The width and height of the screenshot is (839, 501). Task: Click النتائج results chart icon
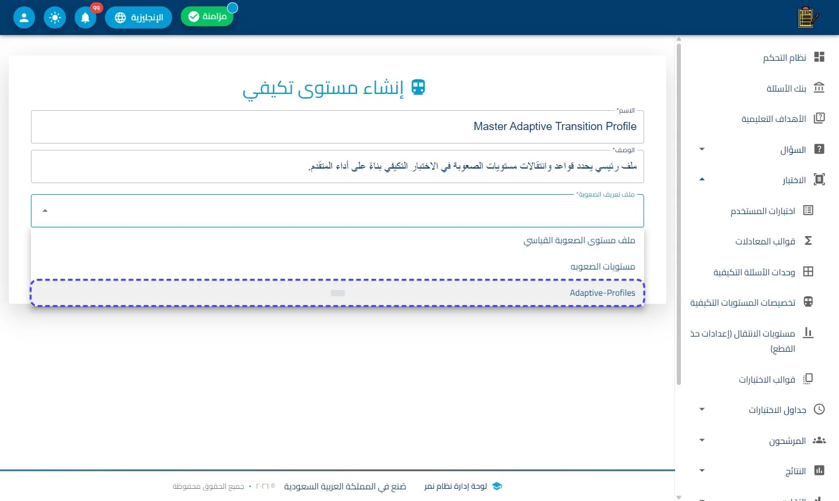pyautogui.click(x=819, y=471)
